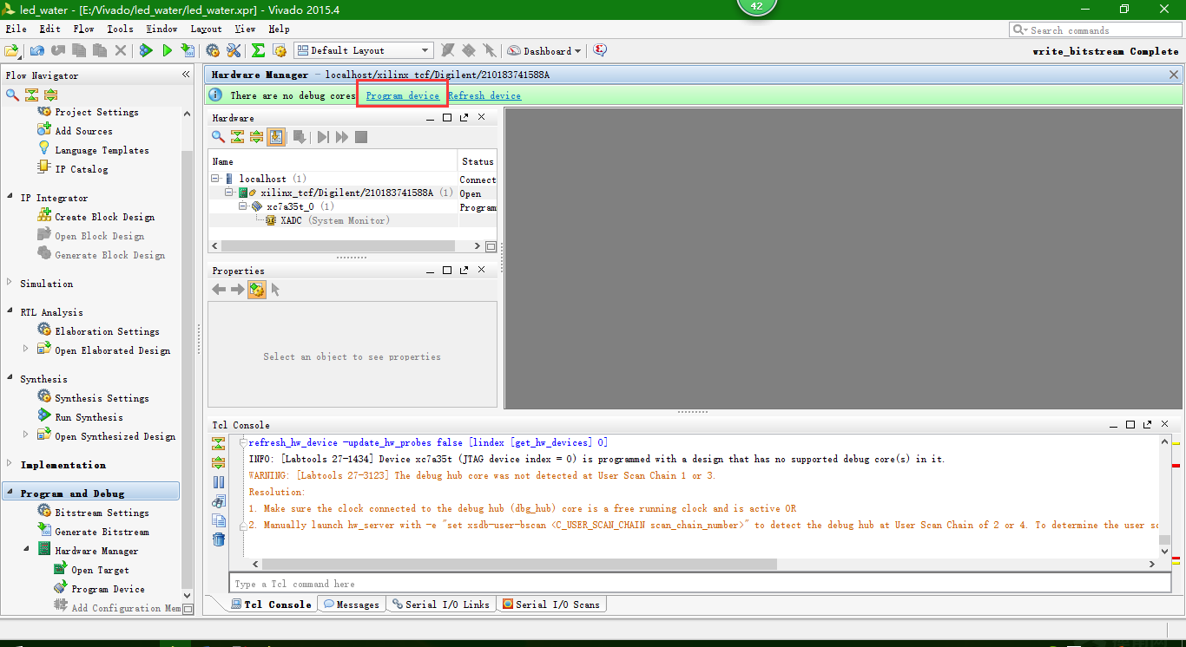
Task: Expand the Implementation section in Flow Navigator
Action: [10, 464]
